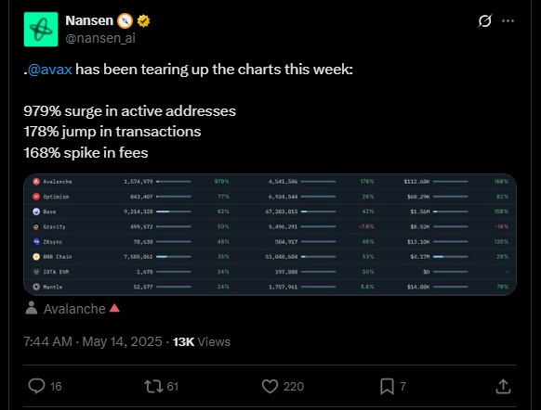This screenshot has width=541, height=410.
Task: Click the Base active addresses progress bar
Action: [174, 211]
